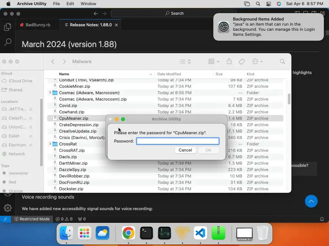Open Trash in the Dock

click(x=262, y=233)
